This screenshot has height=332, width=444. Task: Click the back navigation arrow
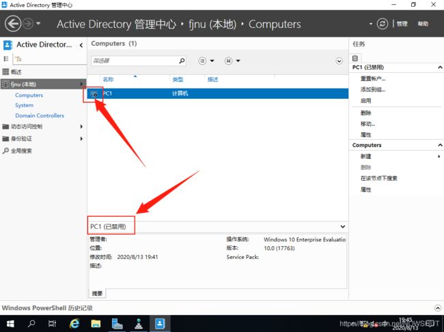(x=13, y=24)
